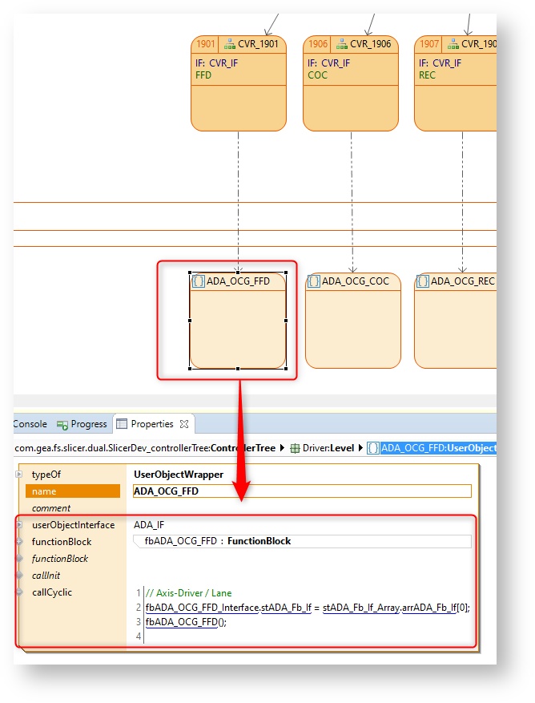Expand the userObjectInterface property row
This screenshot has width=535, height=703.
(x=19, y=525)
